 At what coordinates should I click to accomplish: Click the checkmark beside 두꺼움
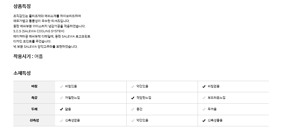pos(204,109)
